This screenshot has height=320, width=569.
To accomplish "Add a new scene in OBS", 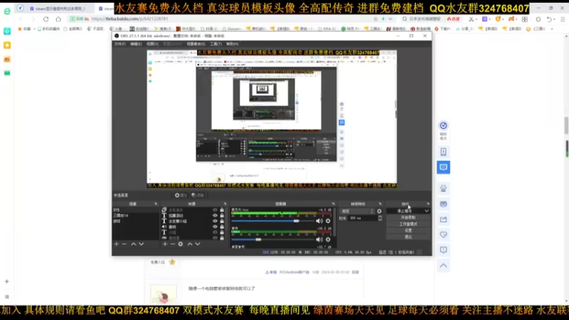I will point(117,244).
